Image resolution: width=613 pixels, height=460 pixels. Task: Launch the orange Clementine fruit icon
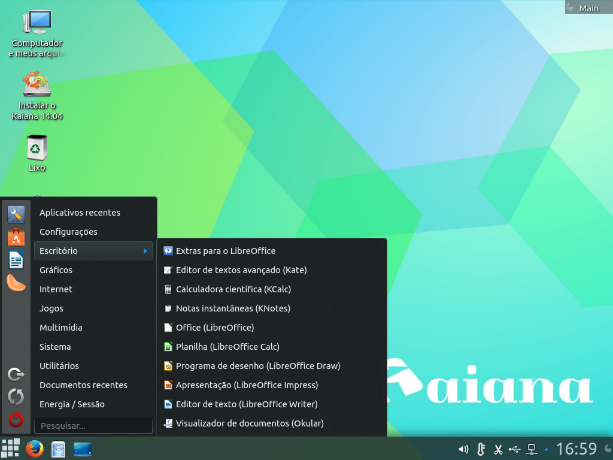click(16, 283)
